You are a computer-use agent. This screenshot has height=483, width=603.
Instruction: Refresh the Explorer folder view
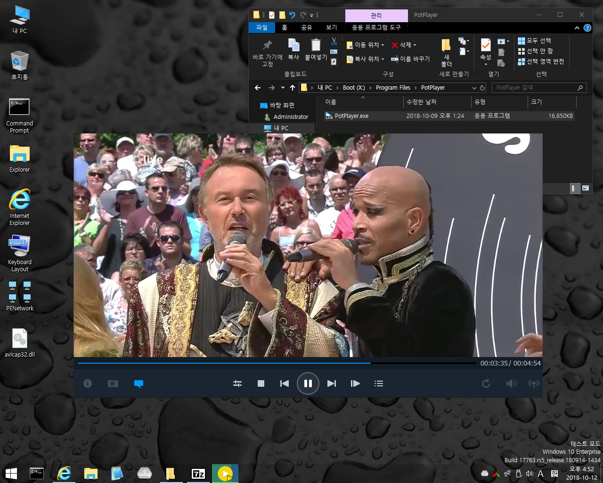coord(482,88)
